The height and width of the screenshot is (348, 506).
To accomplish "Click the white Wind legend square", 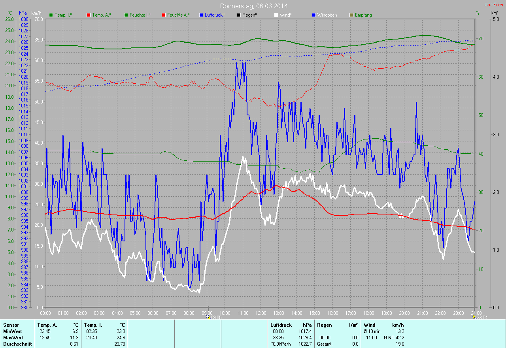I will coord(276,15).
